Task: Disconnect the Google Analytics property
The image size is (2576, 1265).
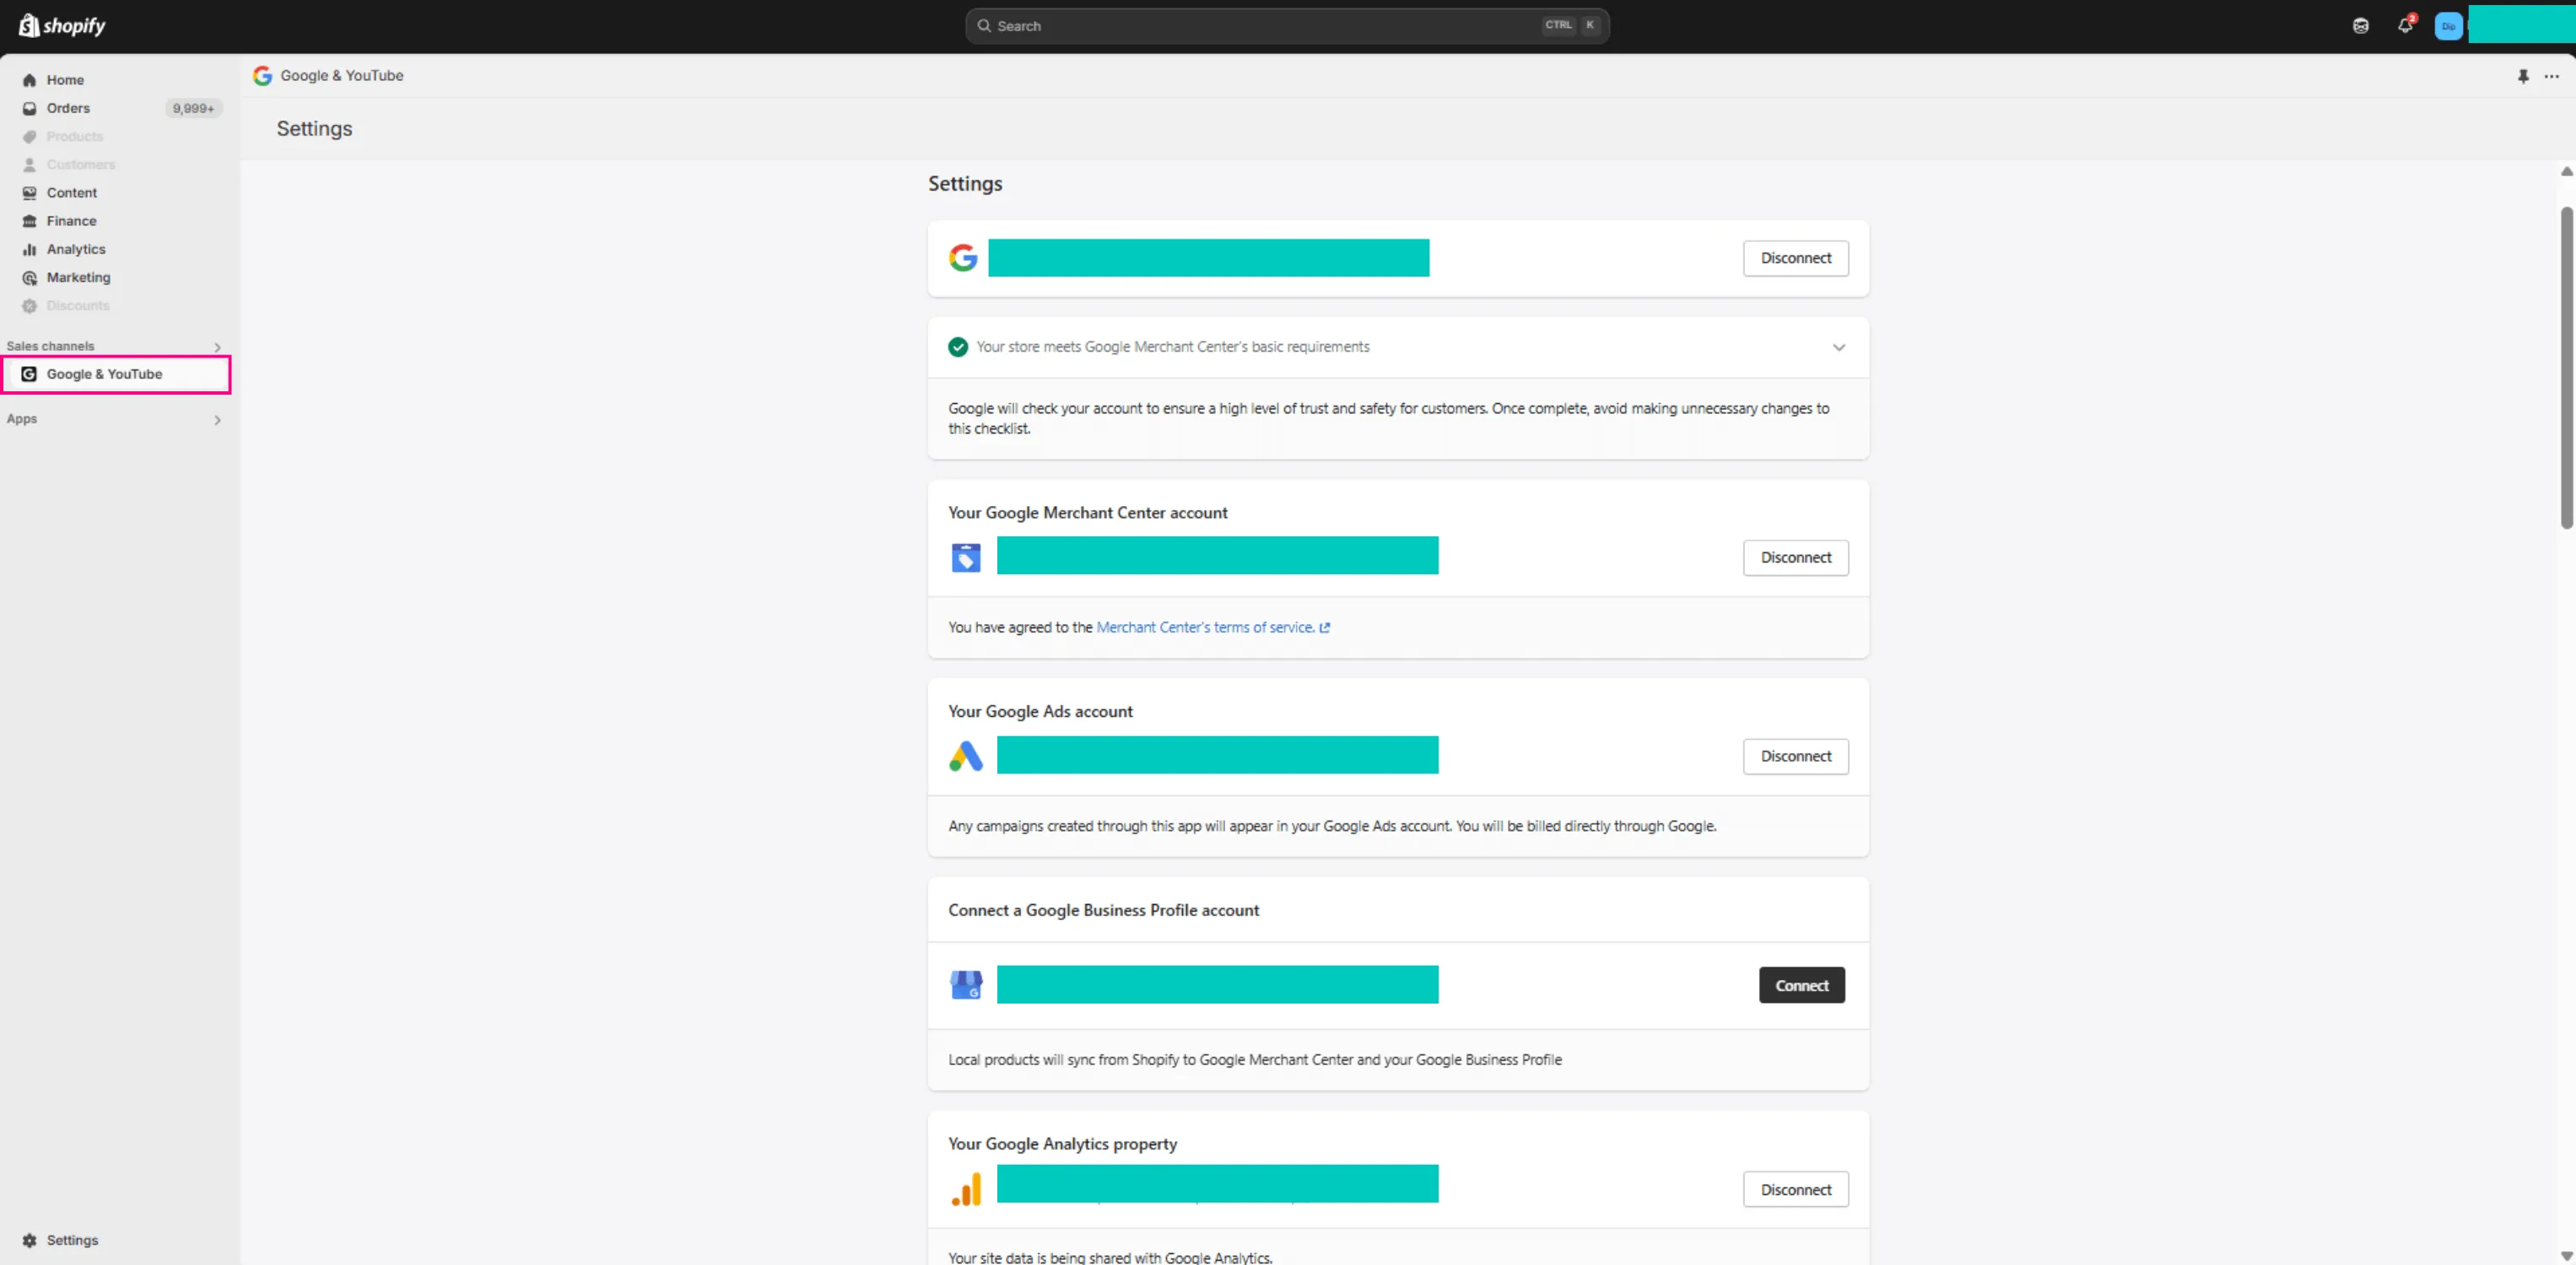Action: click(1795, 1189)
